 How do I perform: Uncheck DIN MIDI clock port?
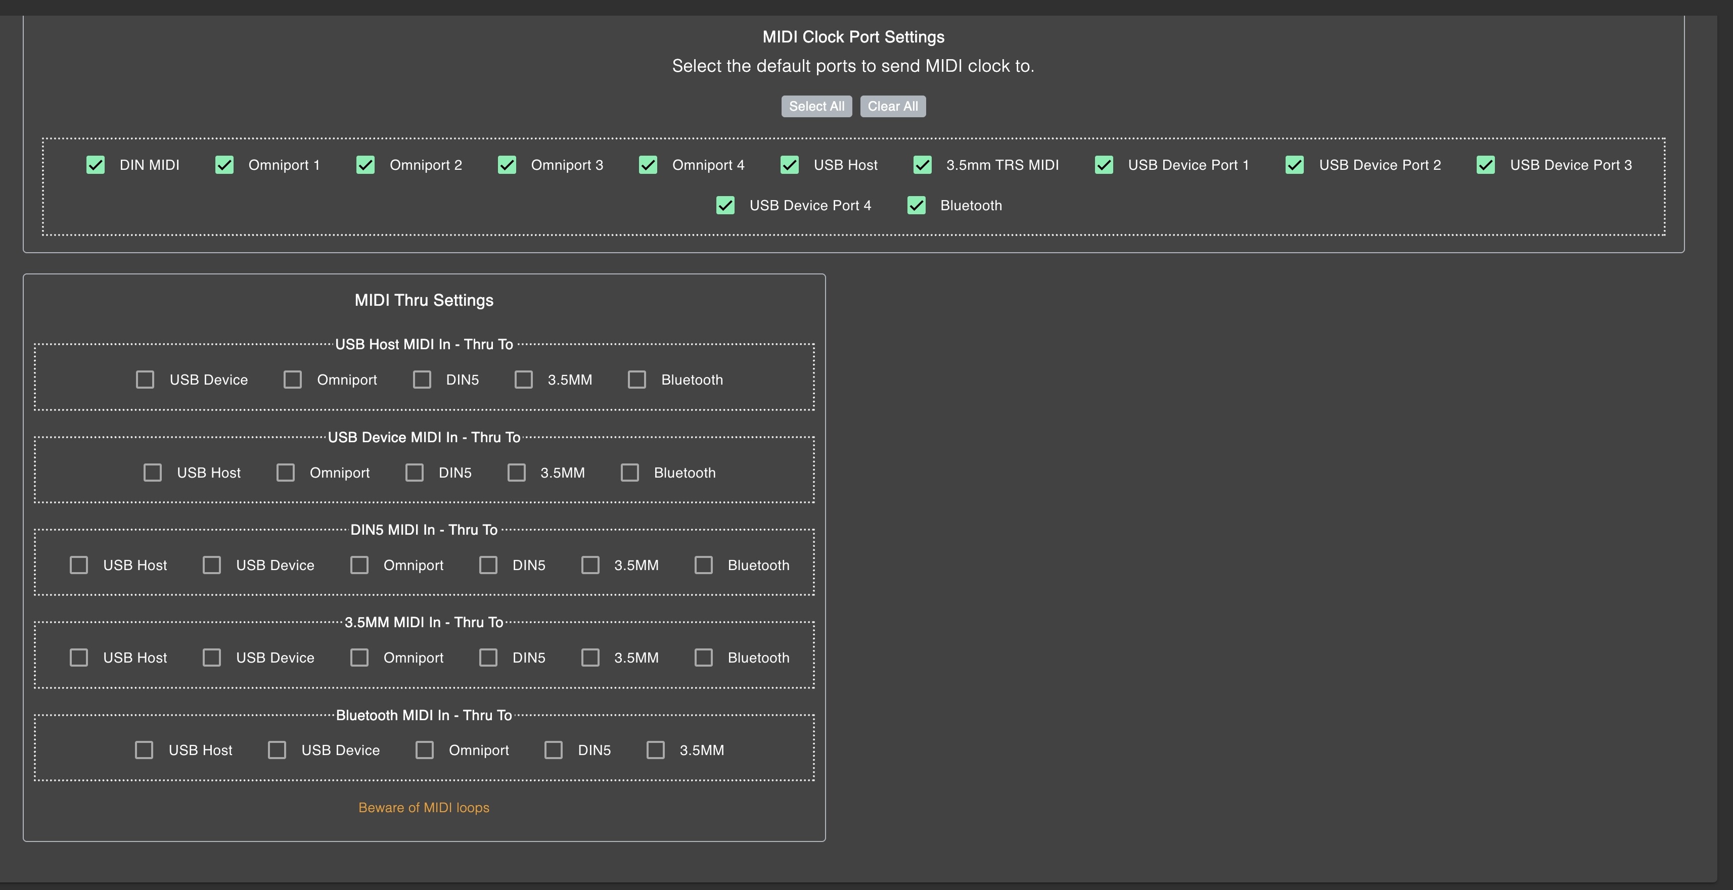(x=96, y=165)
